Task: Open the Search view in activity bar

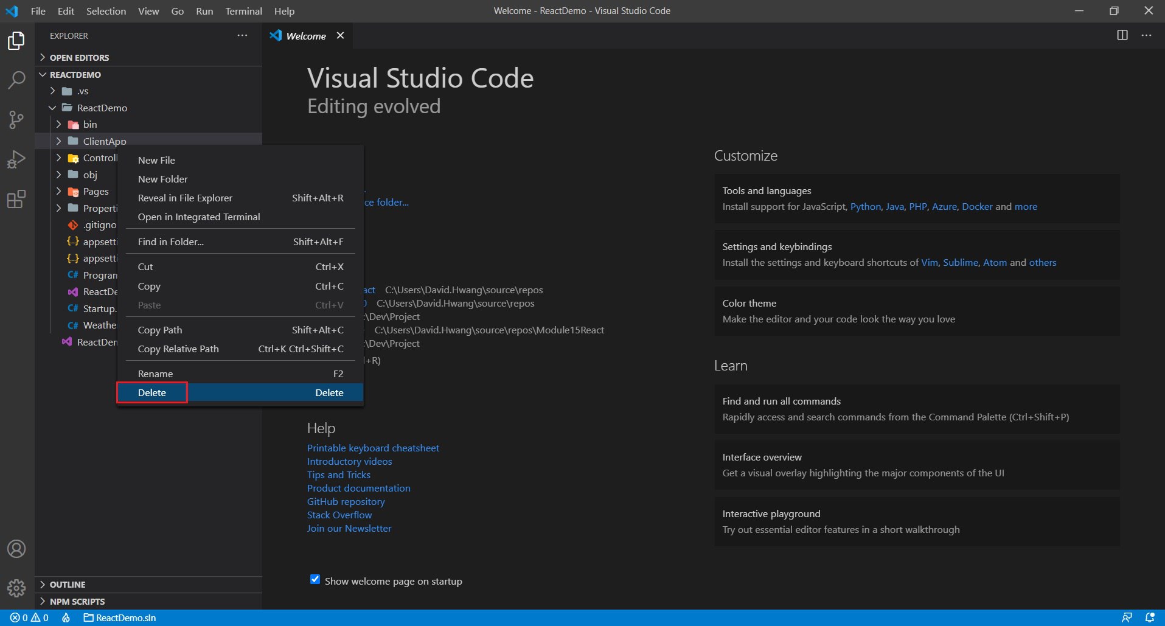Action: 16,80
